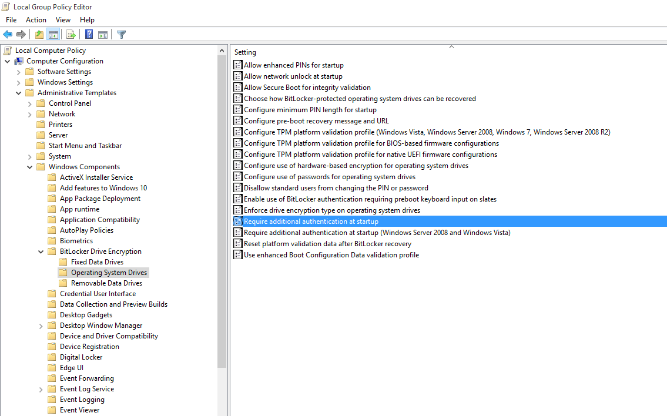Select TPM validation profile for BIOS-based firmware
Screen dimensions: 667x416
pos(371,143)
